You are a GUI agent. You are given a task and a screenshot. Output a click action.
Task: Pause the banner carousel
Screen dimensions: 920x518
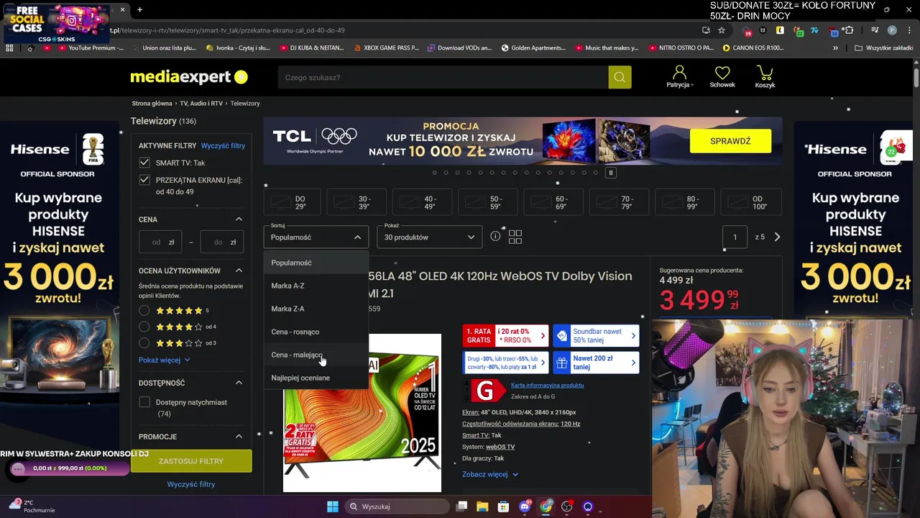pyautogui.click(x=610, y=173)
